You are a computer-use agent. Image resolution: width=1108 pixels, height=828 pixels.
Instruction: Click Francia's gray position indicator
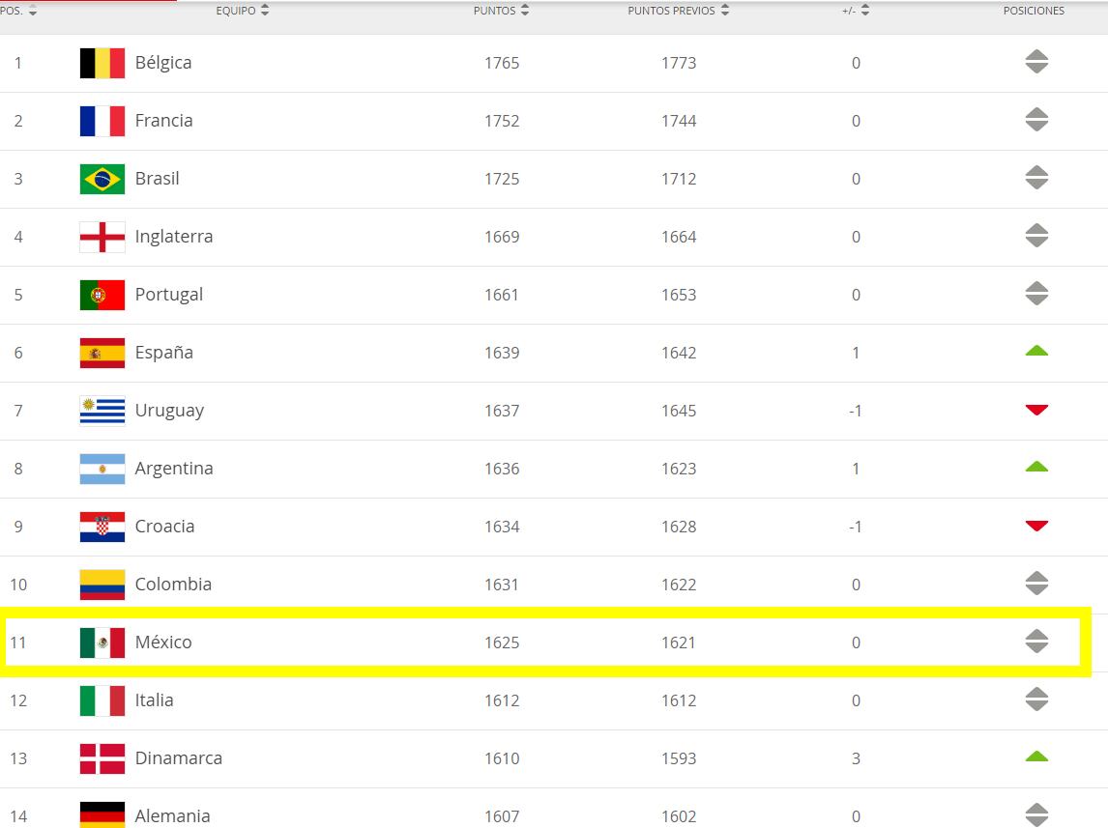(x=1036, y=121)
